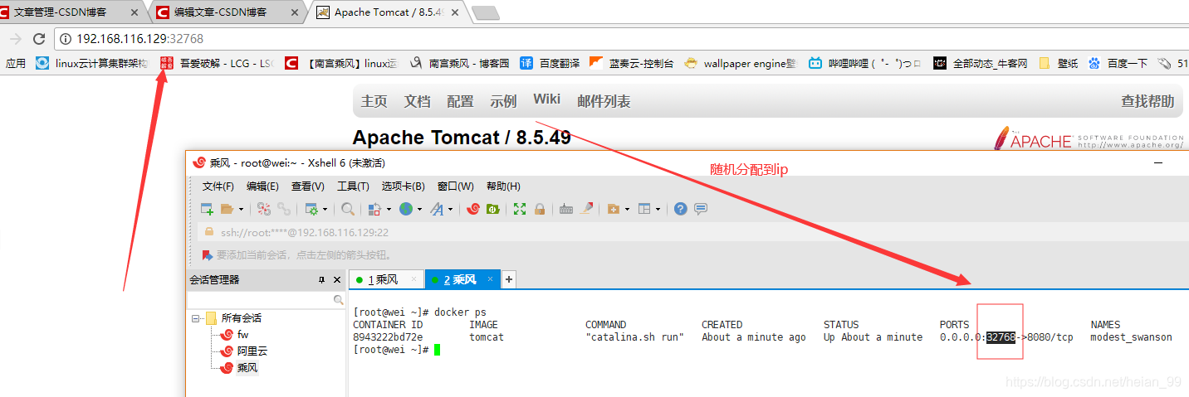
Task: Click the session manager search field
Action: (266, 299)
